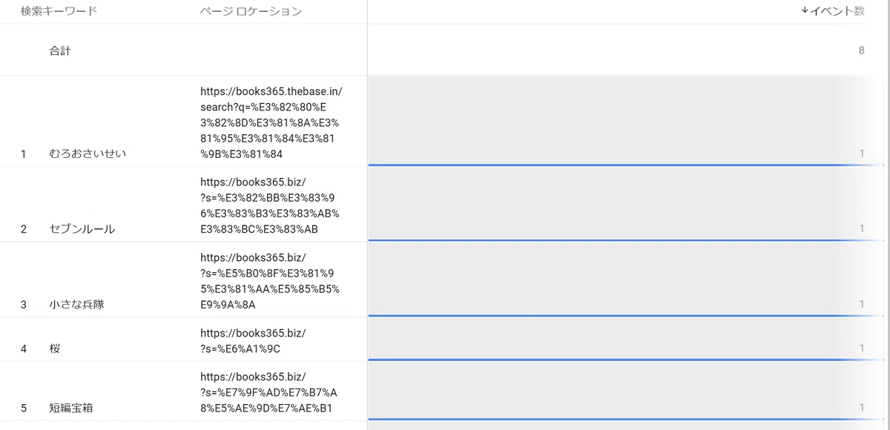
Task: Open the URL for the 小さな兵隊 row
Action: point(269,281)
